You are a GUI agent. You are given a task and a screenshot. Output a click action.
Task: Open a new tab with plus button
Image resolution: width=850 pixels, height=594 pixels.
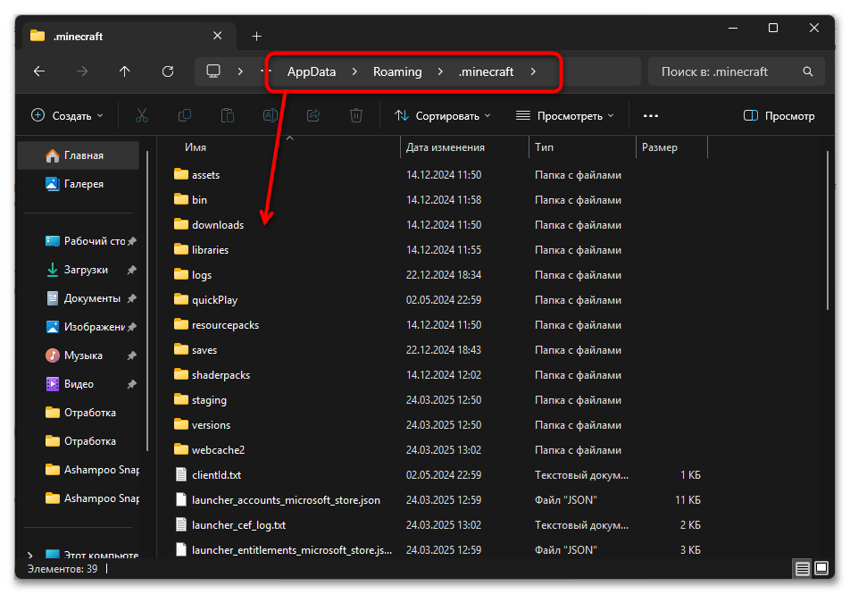click(x=257, y=37)
